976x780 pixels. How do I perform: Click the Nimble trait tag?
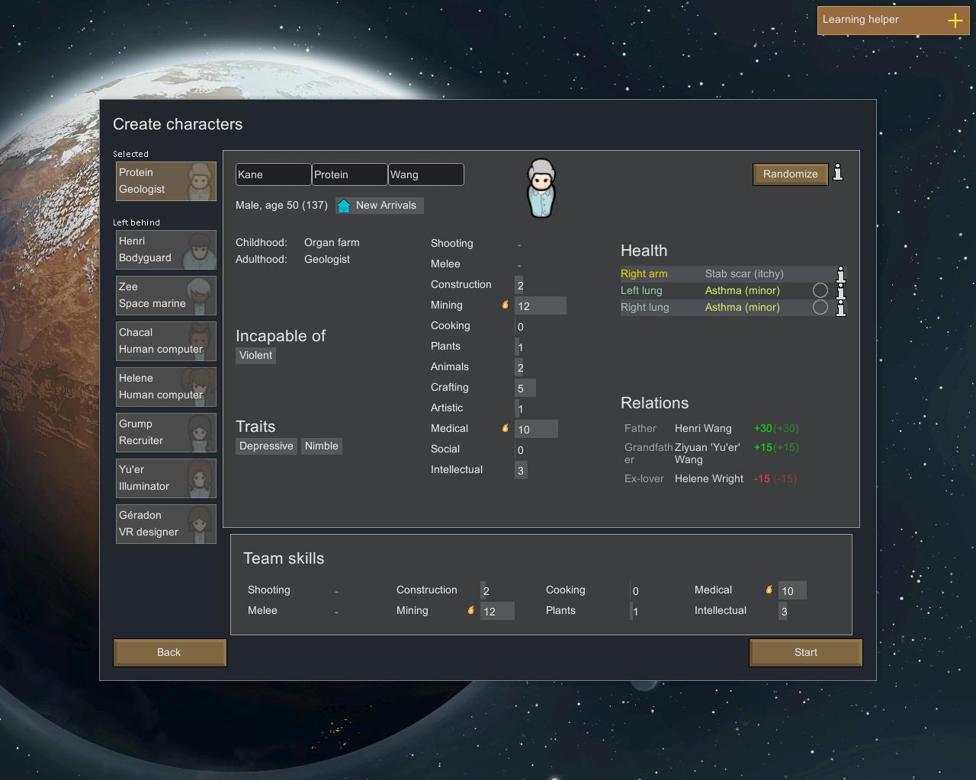322,446
